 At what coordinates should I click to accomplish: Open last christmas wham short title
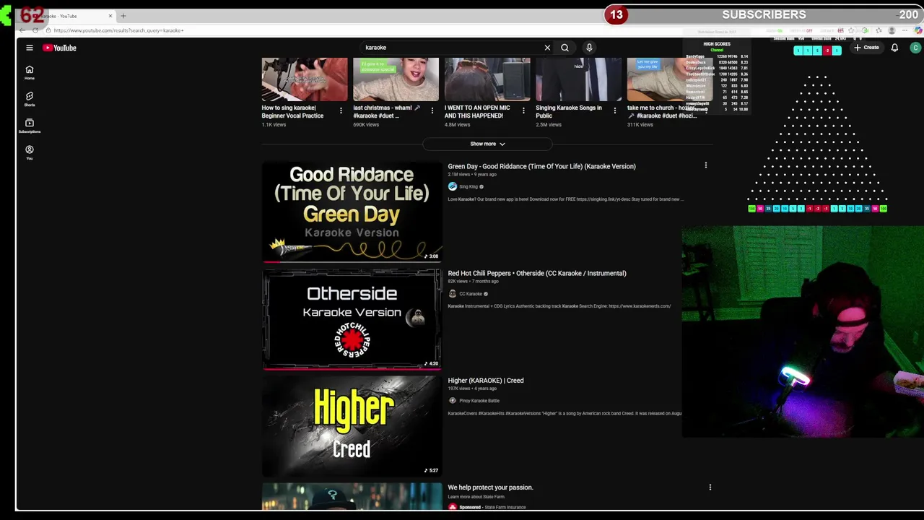click(x=388, y=112)
